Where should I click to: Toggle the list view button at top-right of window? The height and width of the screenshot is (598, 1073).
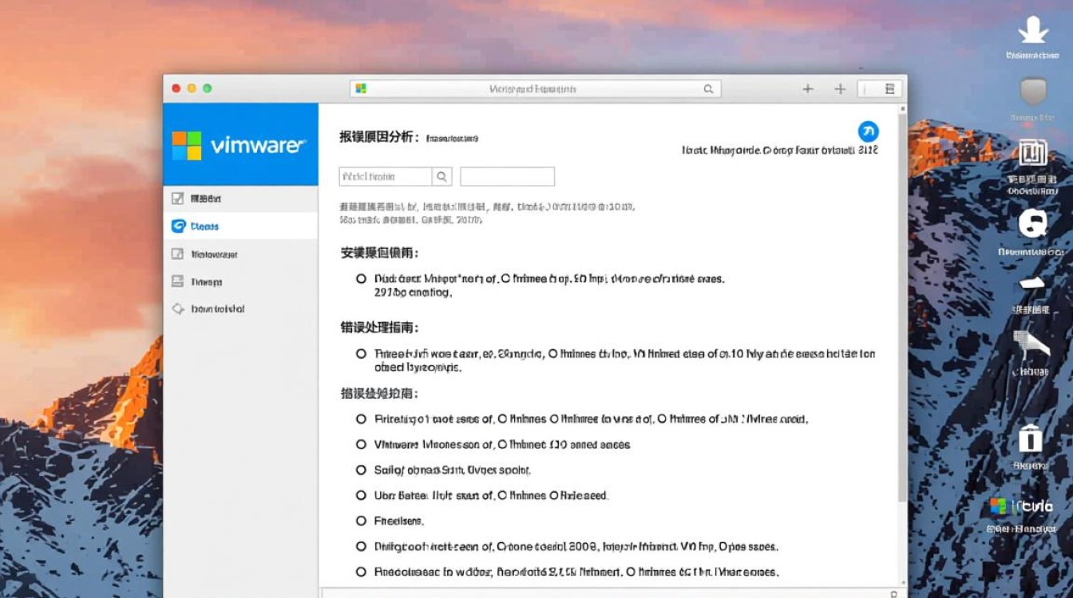[889, 89]
